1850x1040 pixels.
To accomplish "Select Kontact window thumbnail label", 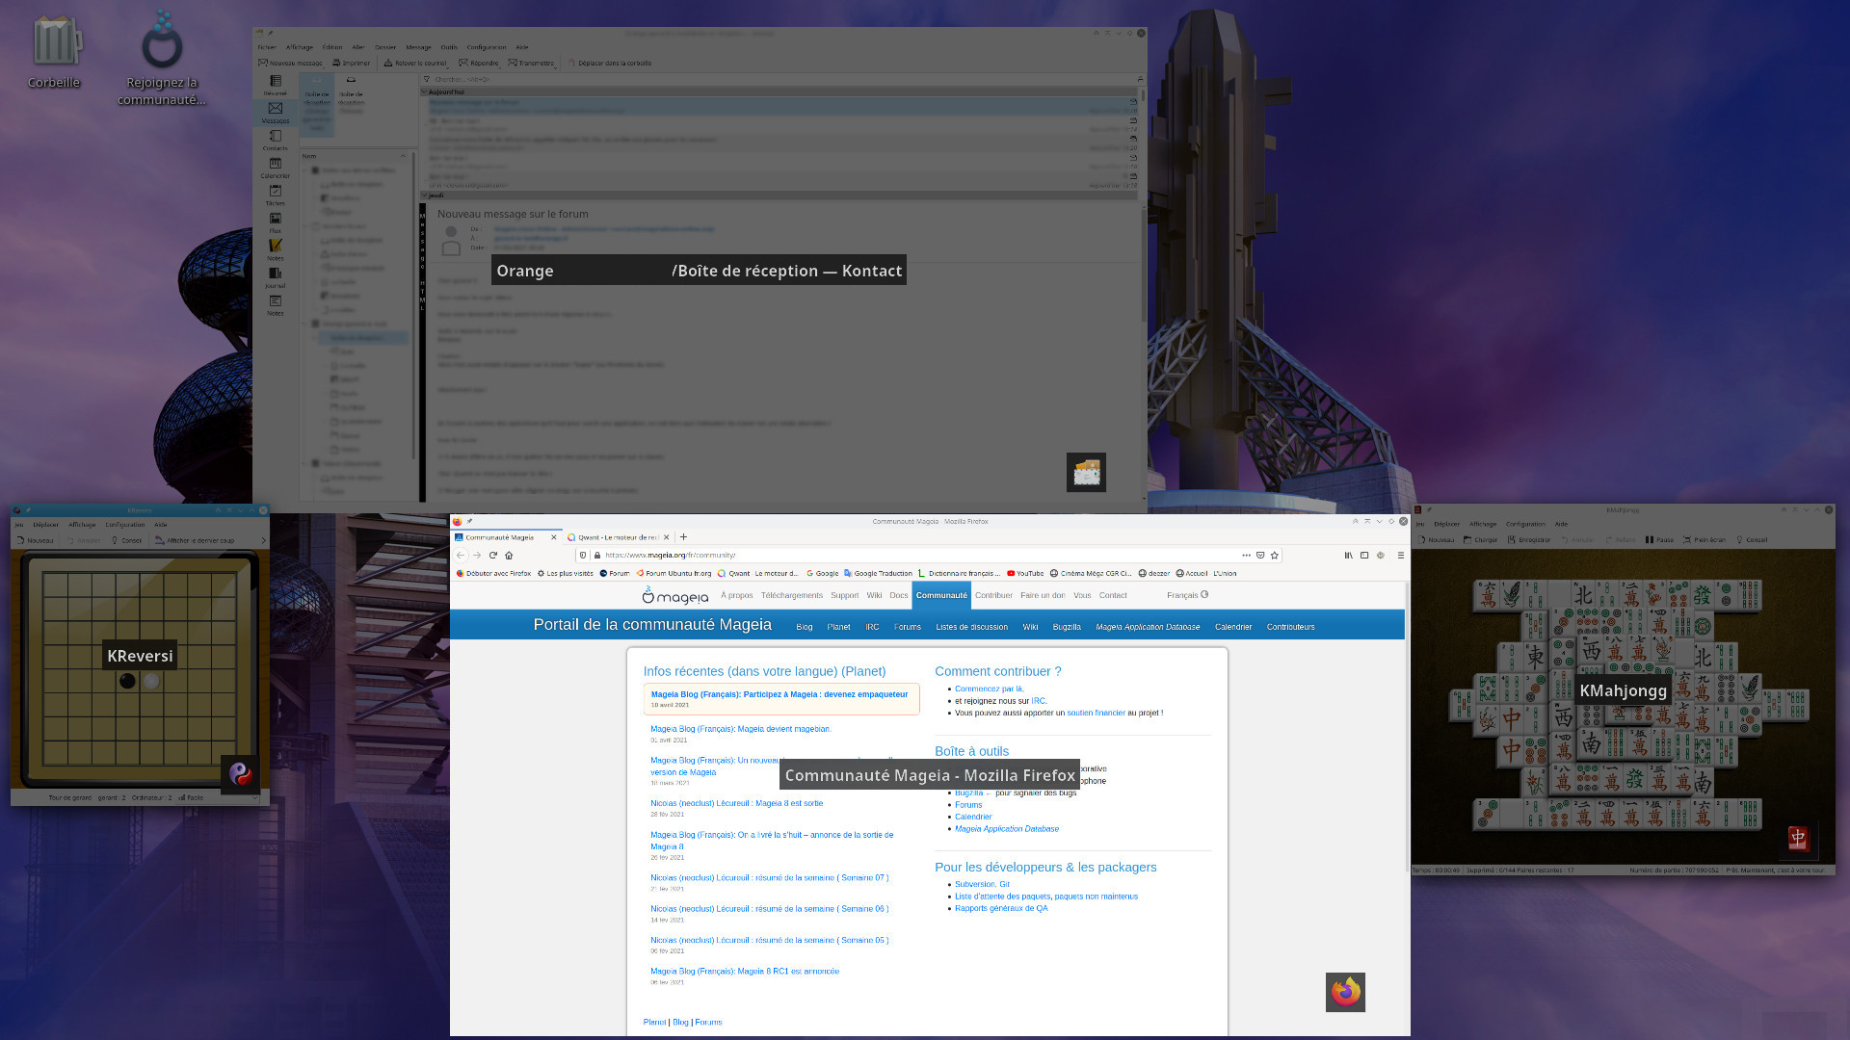I will click(x=699, y=271).
